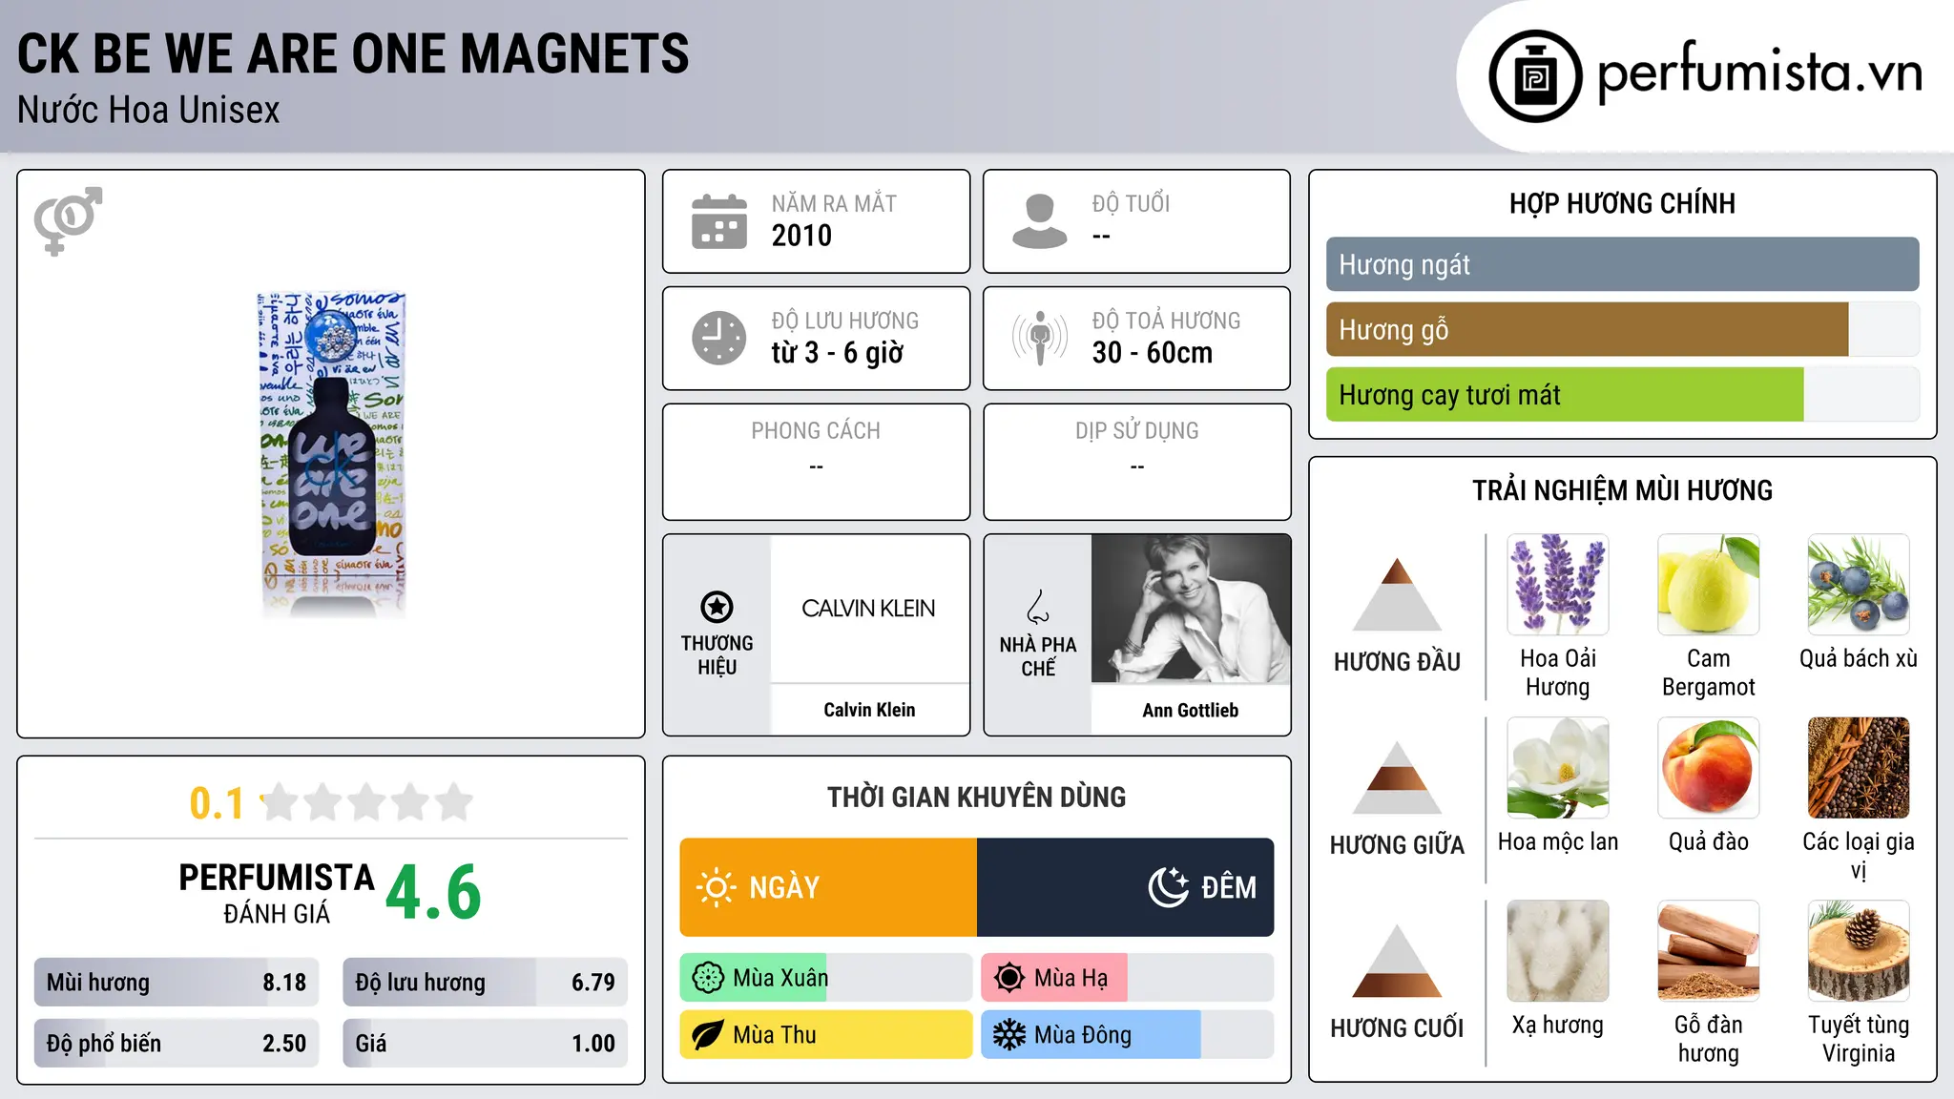
Task: Click the Độ phổ biến 2.50 score bar
Action: pyautogui.click(x=177, y=1044)
